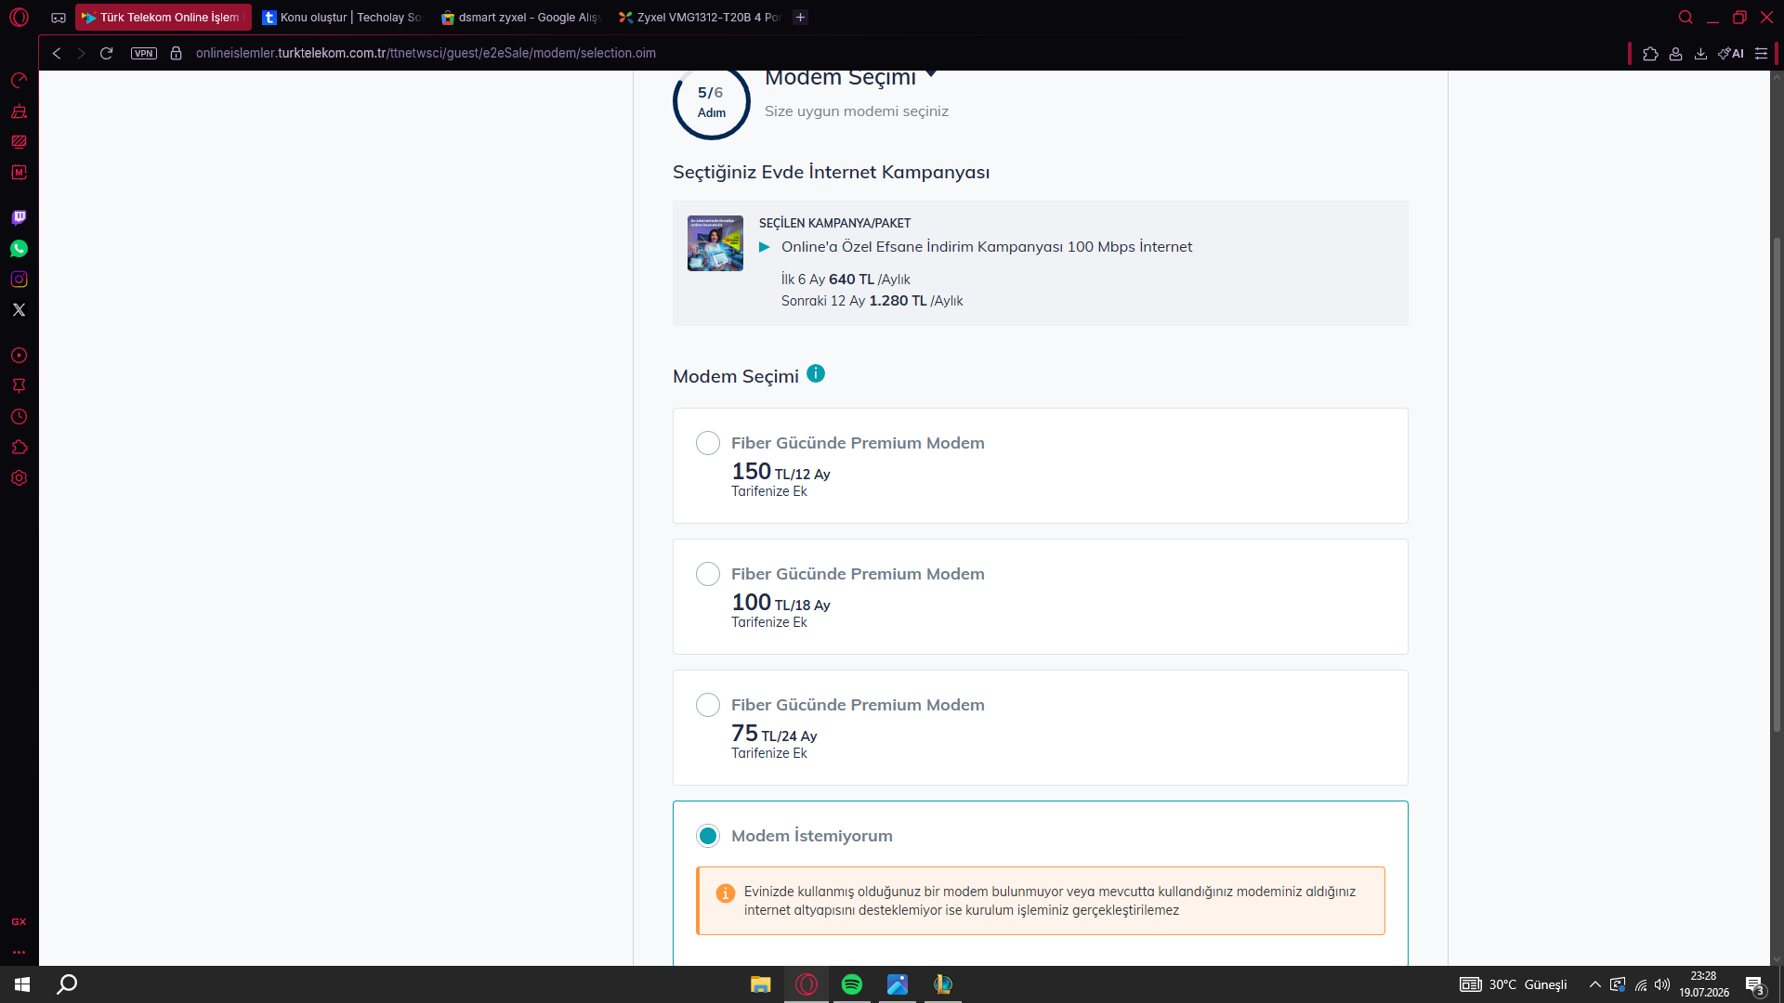Switch to Zyxel VMG1312-T20B tab
The width and height of the screenshot is (1784, 1003).
[700, 17]
